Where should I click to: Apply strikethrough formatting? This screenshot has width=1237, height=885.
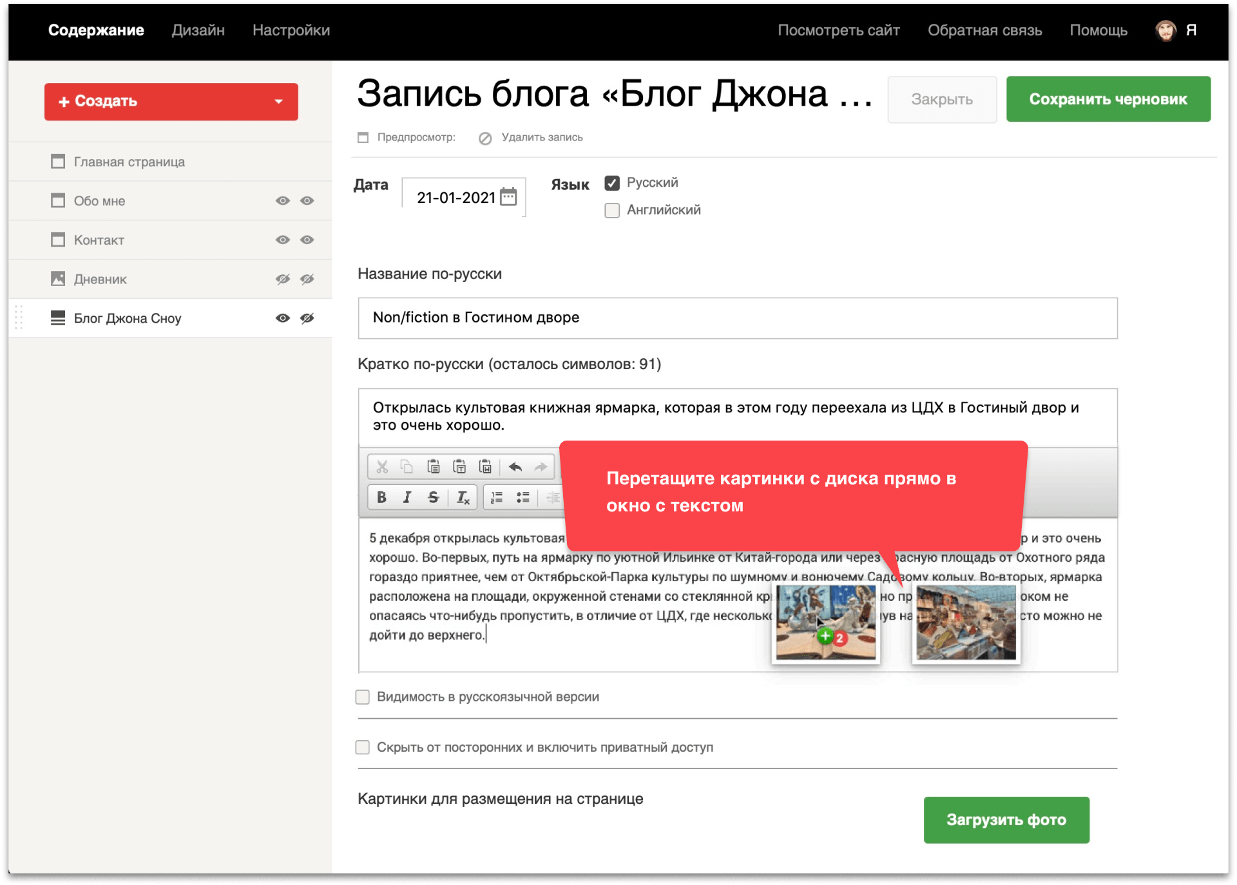tap(434, 497)
